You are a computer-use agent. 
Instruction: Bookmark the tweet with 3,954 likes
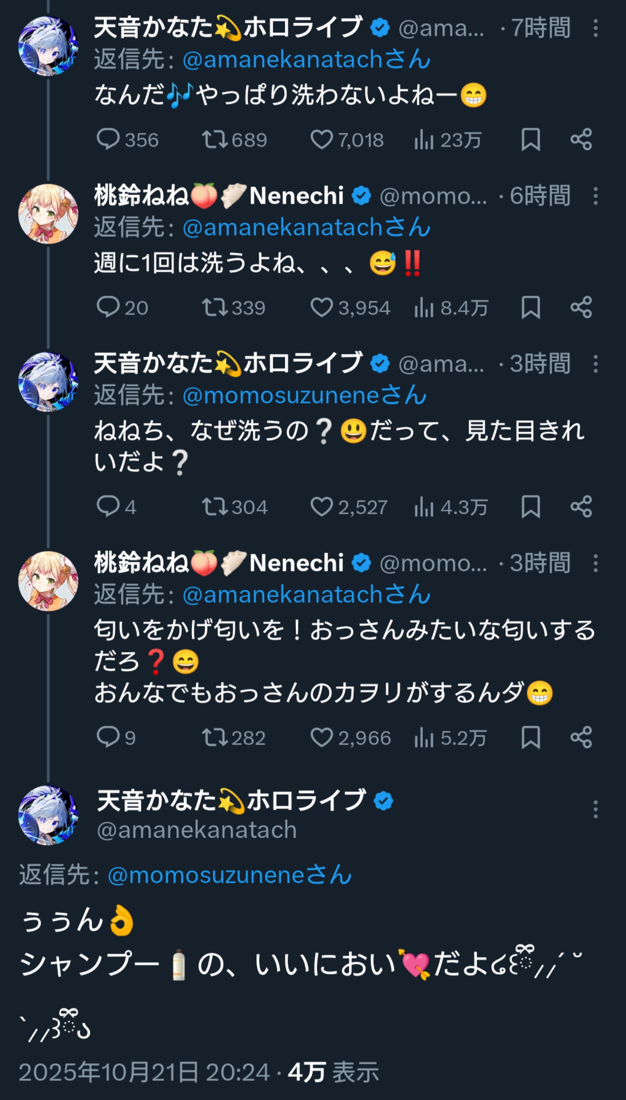click(530, 307)
